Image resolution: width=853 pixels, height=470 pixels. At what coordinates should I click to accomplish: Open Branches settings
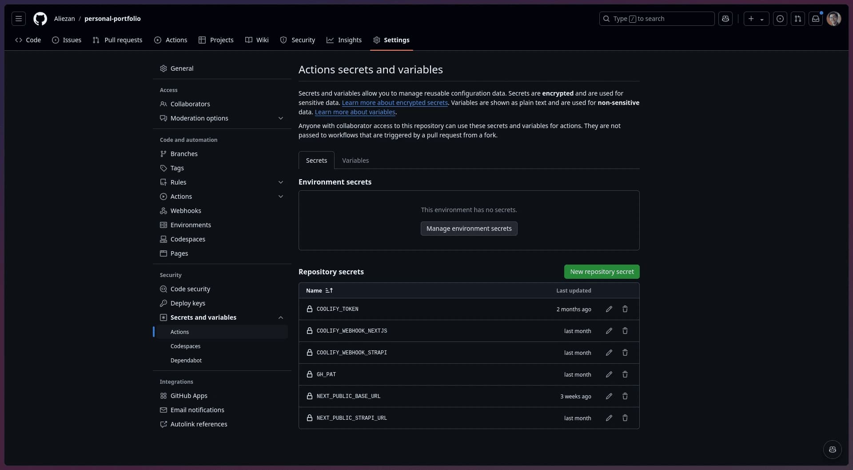[222, 154]
